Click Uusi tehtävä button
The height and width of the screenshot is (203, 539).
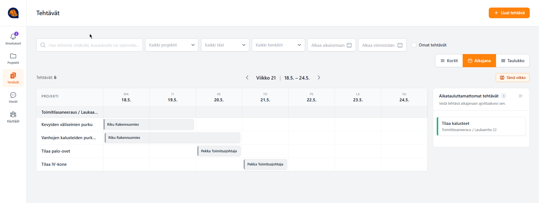click(x=509, y=13)
